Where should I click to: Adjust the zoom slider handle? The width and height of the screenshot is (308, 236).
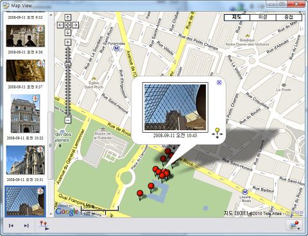click(x=68, y=64)
